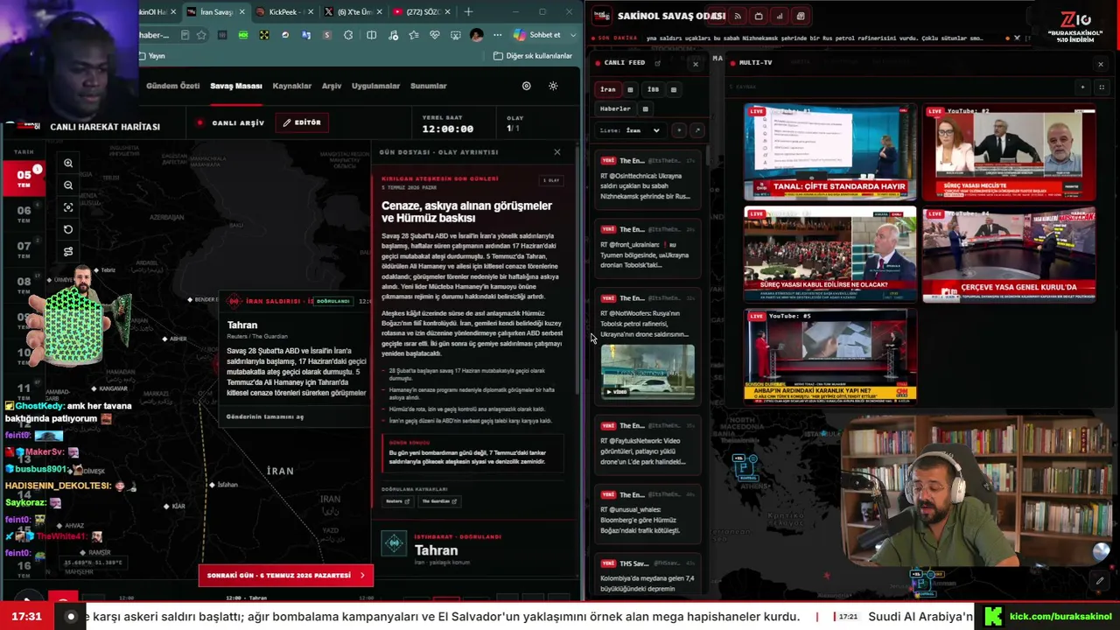Open the split screen browser icon
This screenshot has width=1120, height=630.
click(372, 35)
